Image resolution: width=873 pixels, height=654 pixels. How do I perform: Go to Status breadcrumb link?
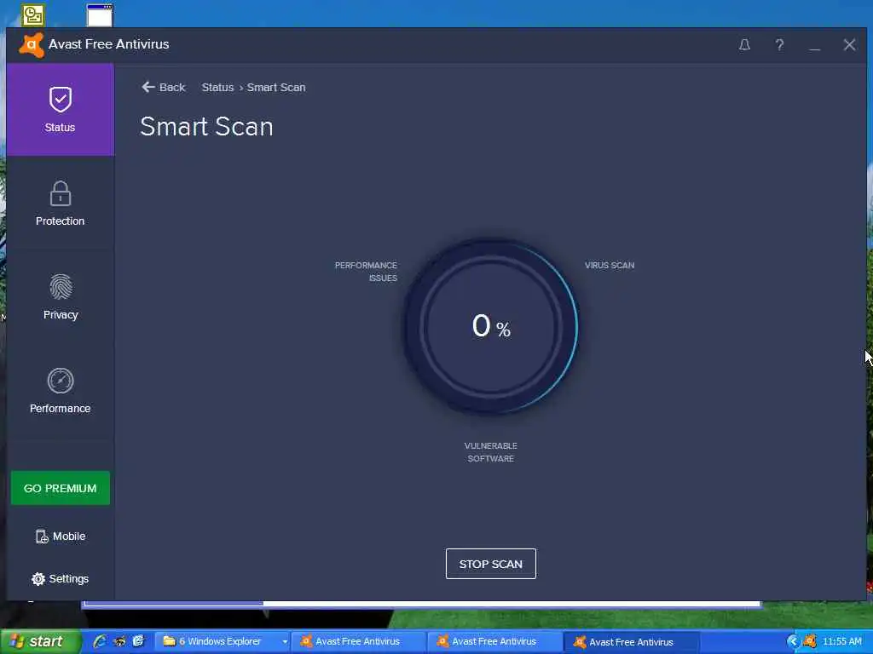[x=217, y=88]
